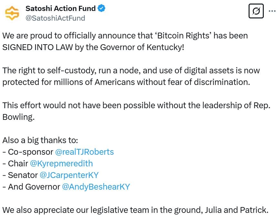Screen dimensions: 277x219
Task: Click the three-dot icon in the corner
Action: coord(272,11)
